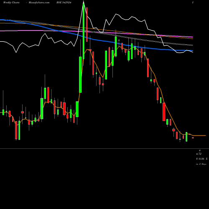This screenshot has width=209, height=209.
Task: Click the 'BSE 542924' symbol label
Action: coord(64,3)
